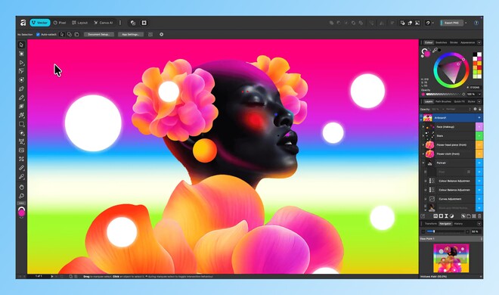Switch to the Transform tab
The image size is (499, 295).
431,224
